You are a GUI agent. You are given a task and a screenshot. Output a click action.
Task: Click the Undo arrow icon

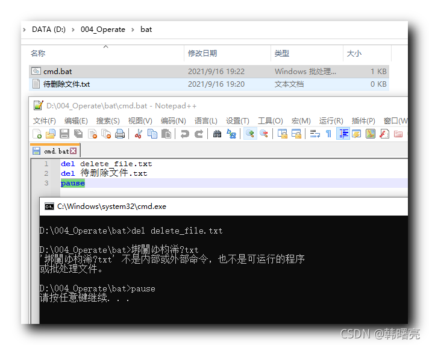tap(185, 134)
